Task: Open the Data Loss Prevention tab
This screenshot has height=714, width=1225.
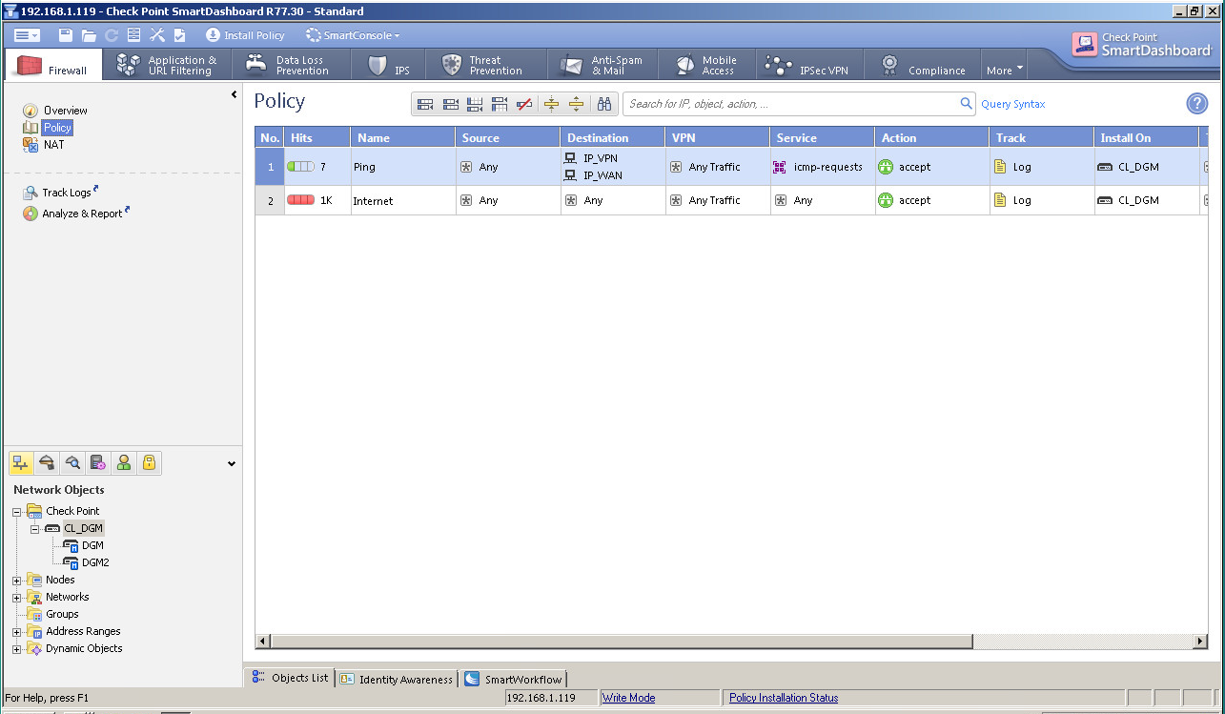Action: pyautogui.click(x=290, y=65)
